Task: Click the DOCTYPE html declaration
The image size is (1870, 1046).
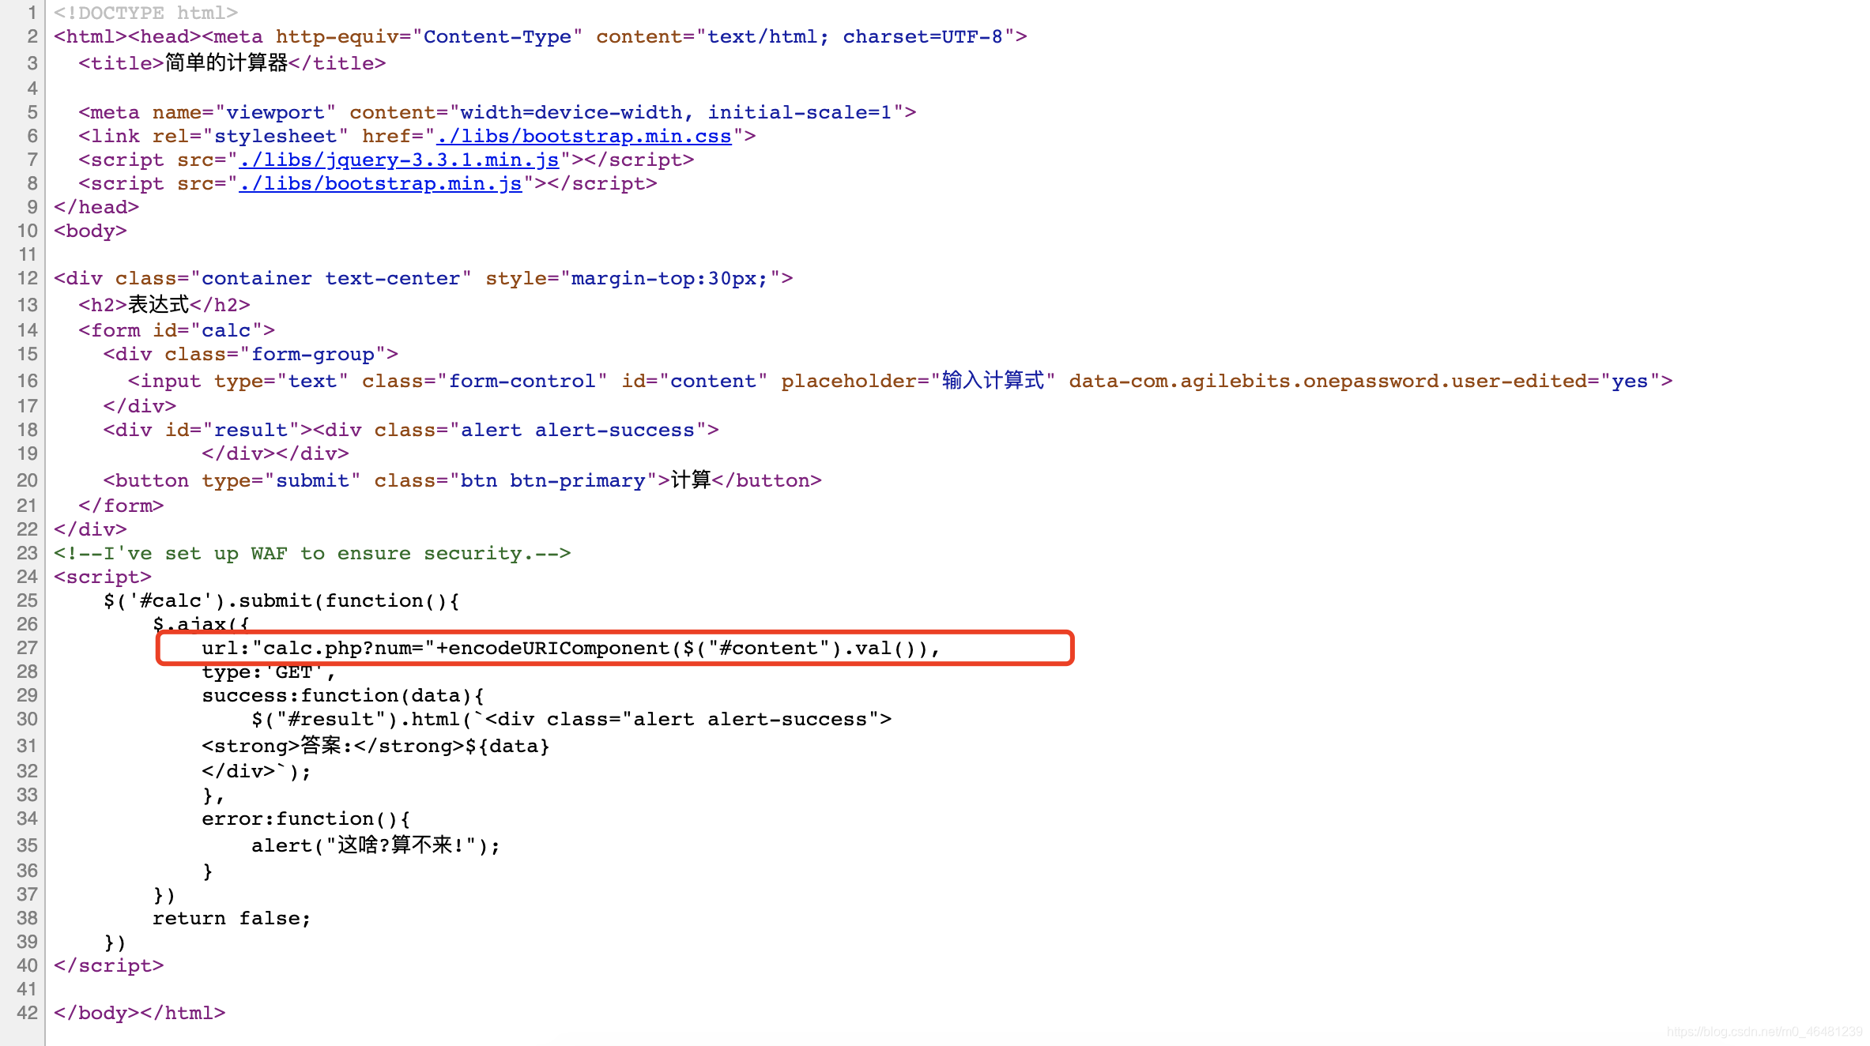Action: point(145,13)
